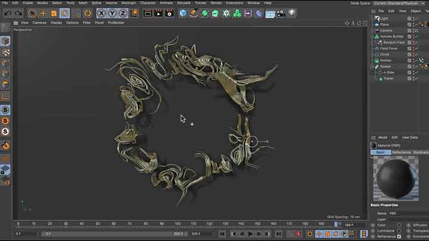The width and height of the screenshot is (429, 241).
Task: Click Autokeying button
Action: click(299, 234)
